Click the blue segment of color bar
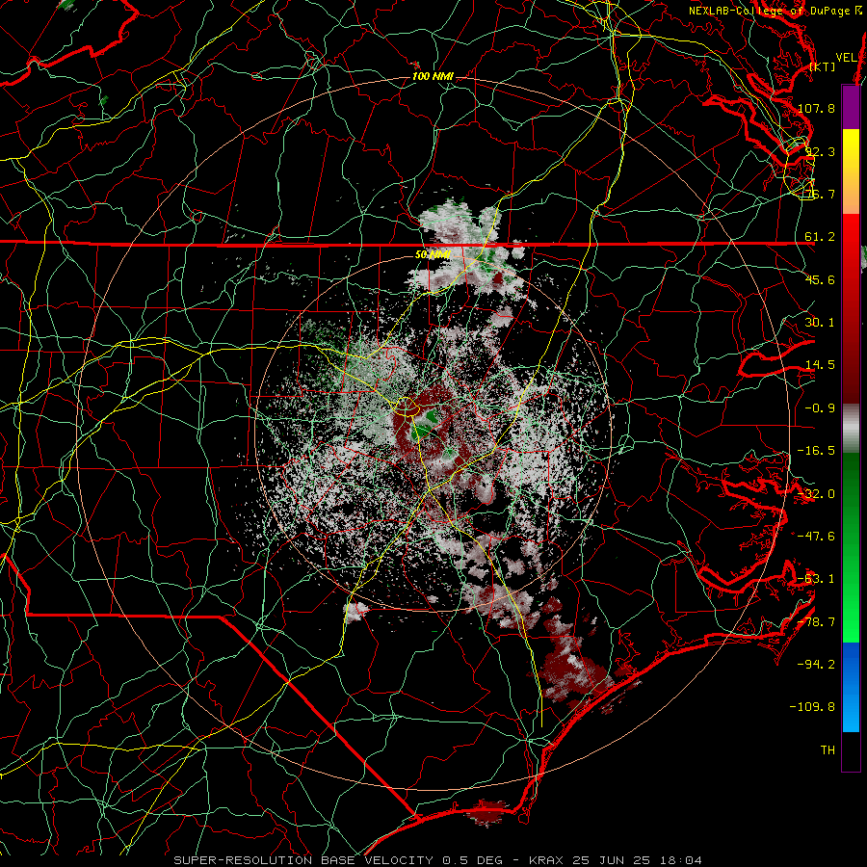Image resolution: width=867 pixels, height=867 pixels. click(x=851, y=687)
